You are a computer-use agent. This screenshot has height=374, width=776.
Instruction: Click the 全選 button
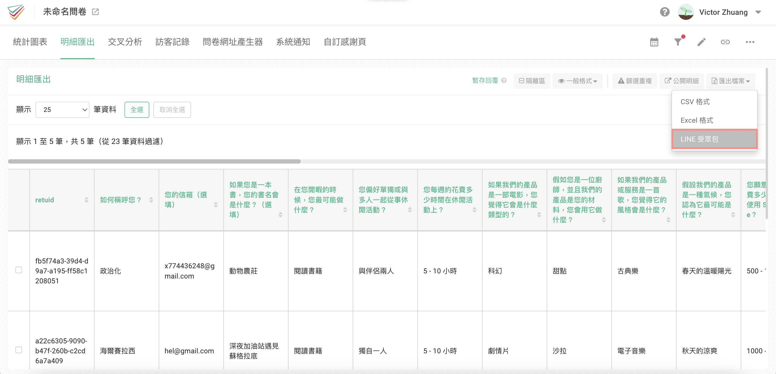click(x=137, y=110)
